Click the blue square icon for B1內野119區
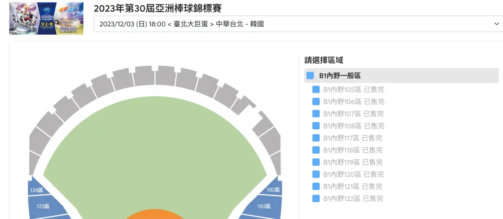The width and height of the screenshot is (503, 219). 316,162
